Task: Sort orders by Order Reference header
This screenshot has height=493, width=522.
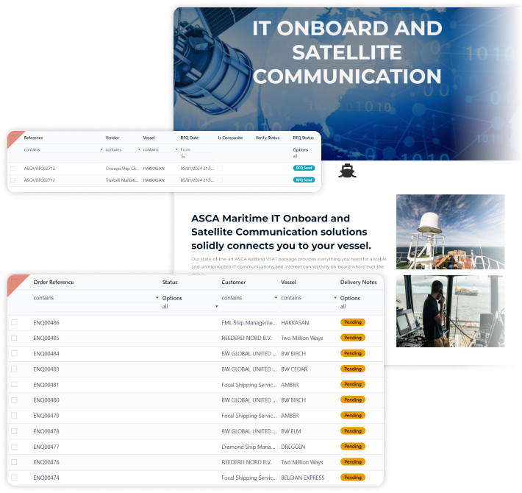Action: (54, 282)
